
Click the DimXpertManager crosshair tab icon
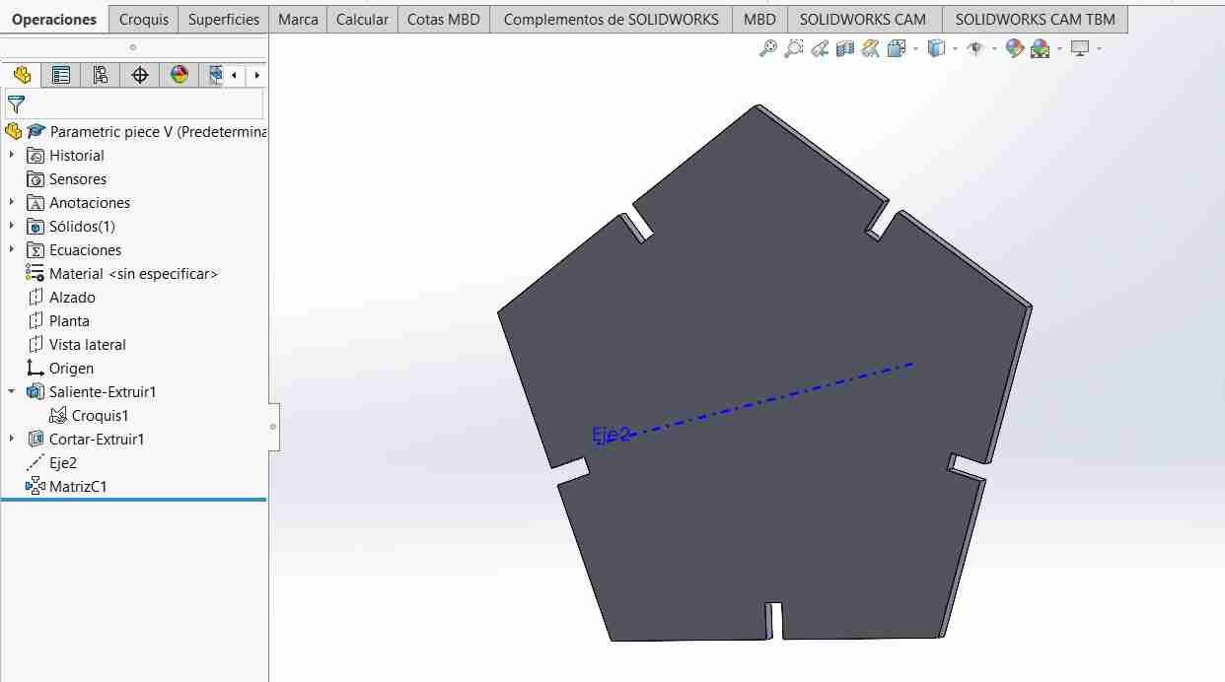(140, 74)
